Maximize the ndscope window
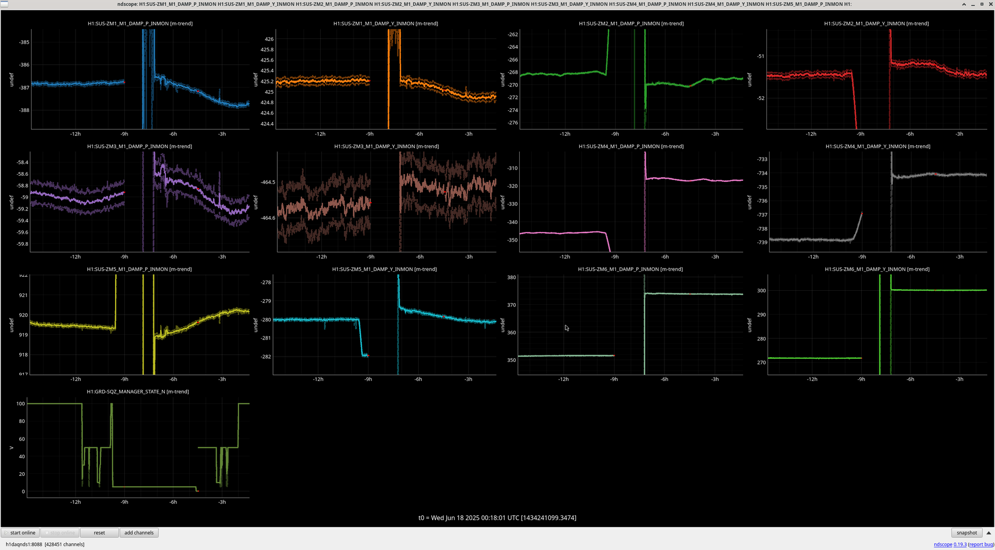The width and height of the screenshot is (995, 550). 982,4
